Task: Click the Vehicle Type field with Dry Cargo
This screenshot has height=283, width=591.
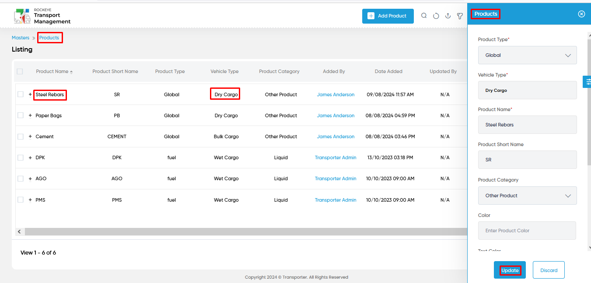Action: click(528, 90)
